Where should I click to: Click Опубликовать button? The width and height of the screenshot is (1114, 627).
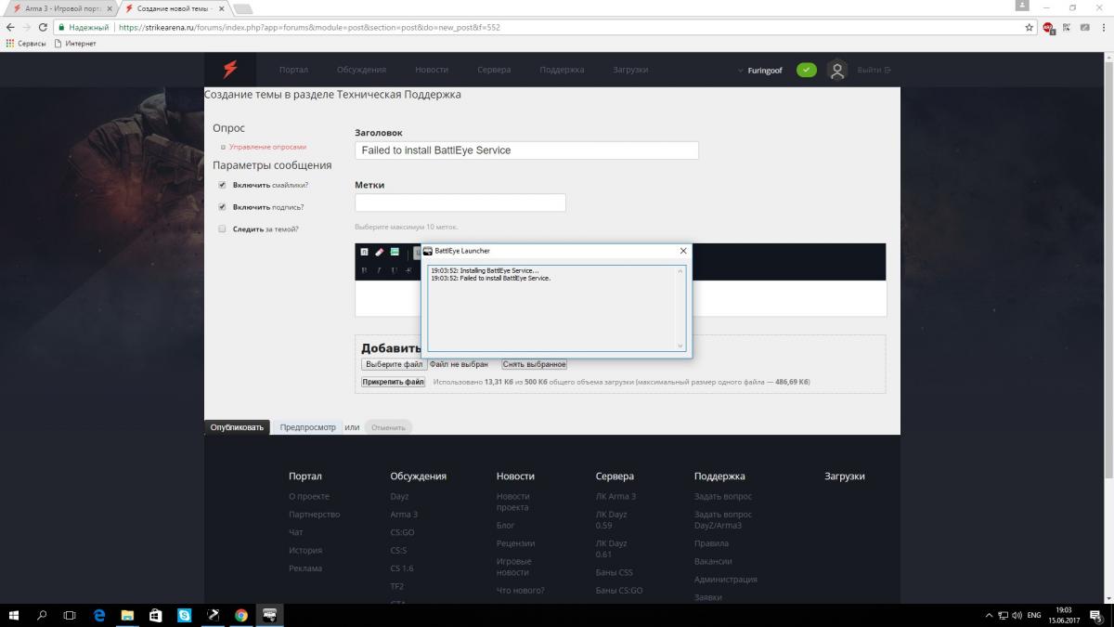238,427
